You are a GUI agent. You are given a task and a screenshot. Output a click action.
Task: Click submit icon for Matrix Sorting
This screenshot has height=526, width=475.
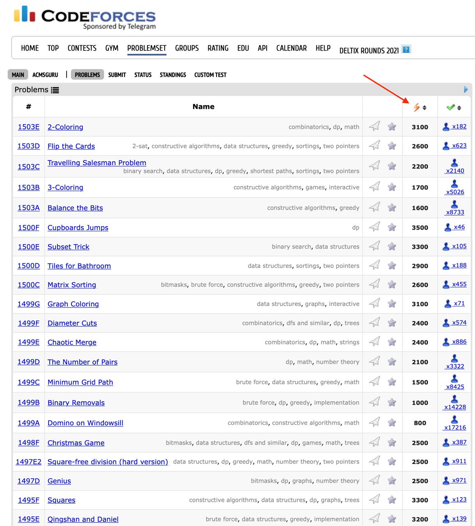(374, 284)
